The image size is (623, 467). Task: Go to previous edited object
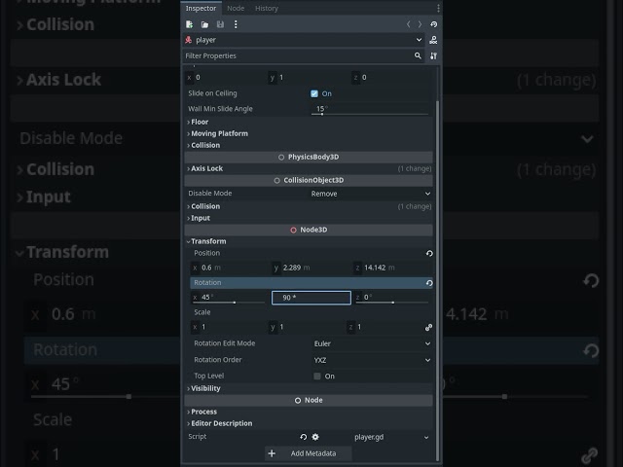tap(408, 24)
